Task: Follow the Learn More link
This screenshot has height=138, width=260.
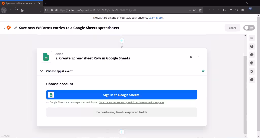Action: (x=155, y=18)
